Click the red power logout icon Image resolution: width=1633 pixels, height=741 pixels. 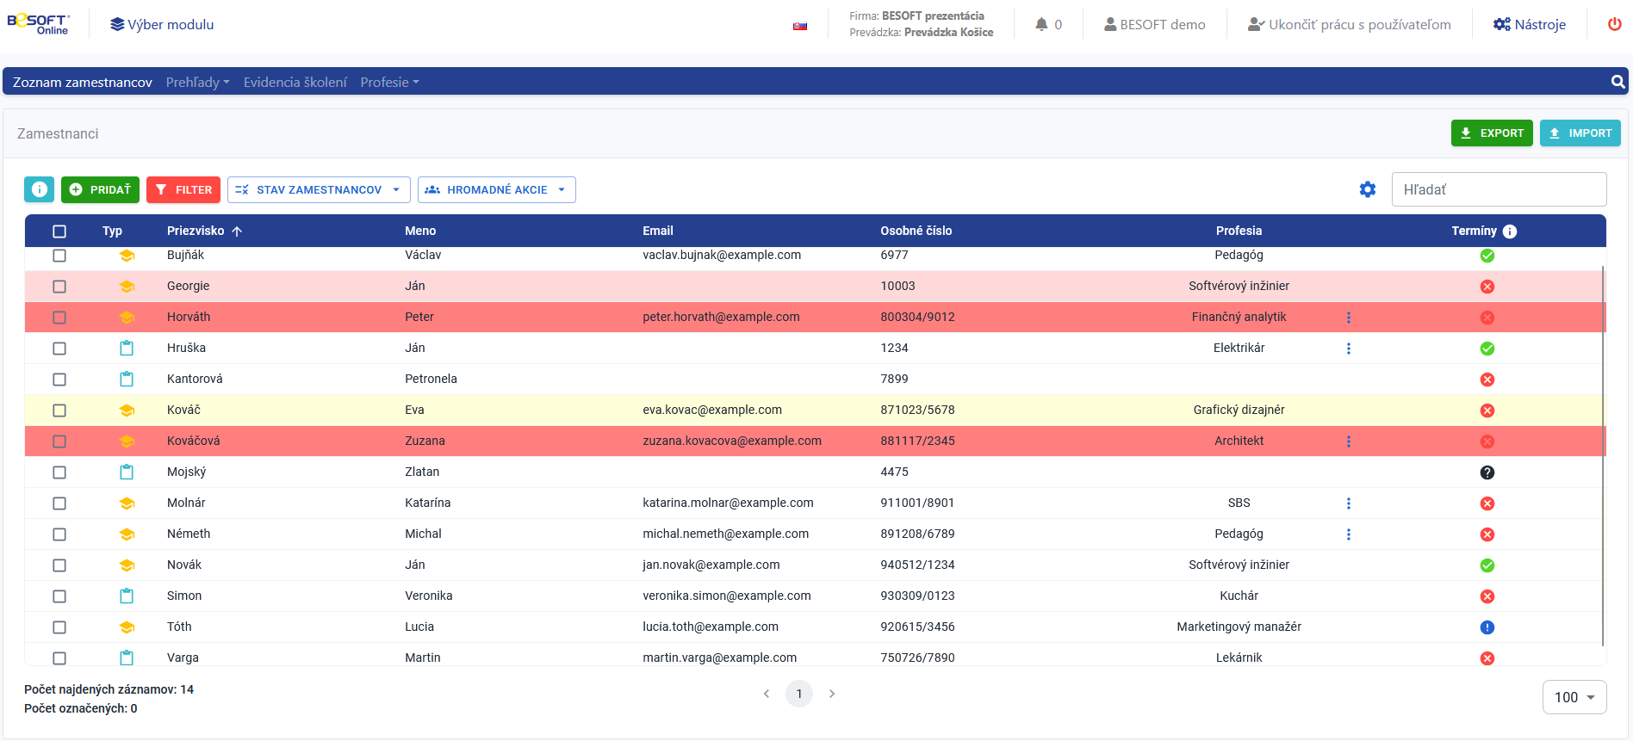[1614, 24]
